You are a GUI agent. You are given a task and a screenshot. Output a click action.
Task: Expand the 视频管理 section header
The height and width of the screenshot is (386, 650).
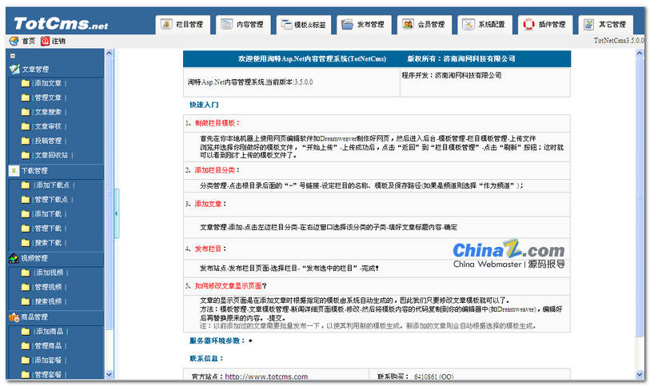click(x=34, y=258)
